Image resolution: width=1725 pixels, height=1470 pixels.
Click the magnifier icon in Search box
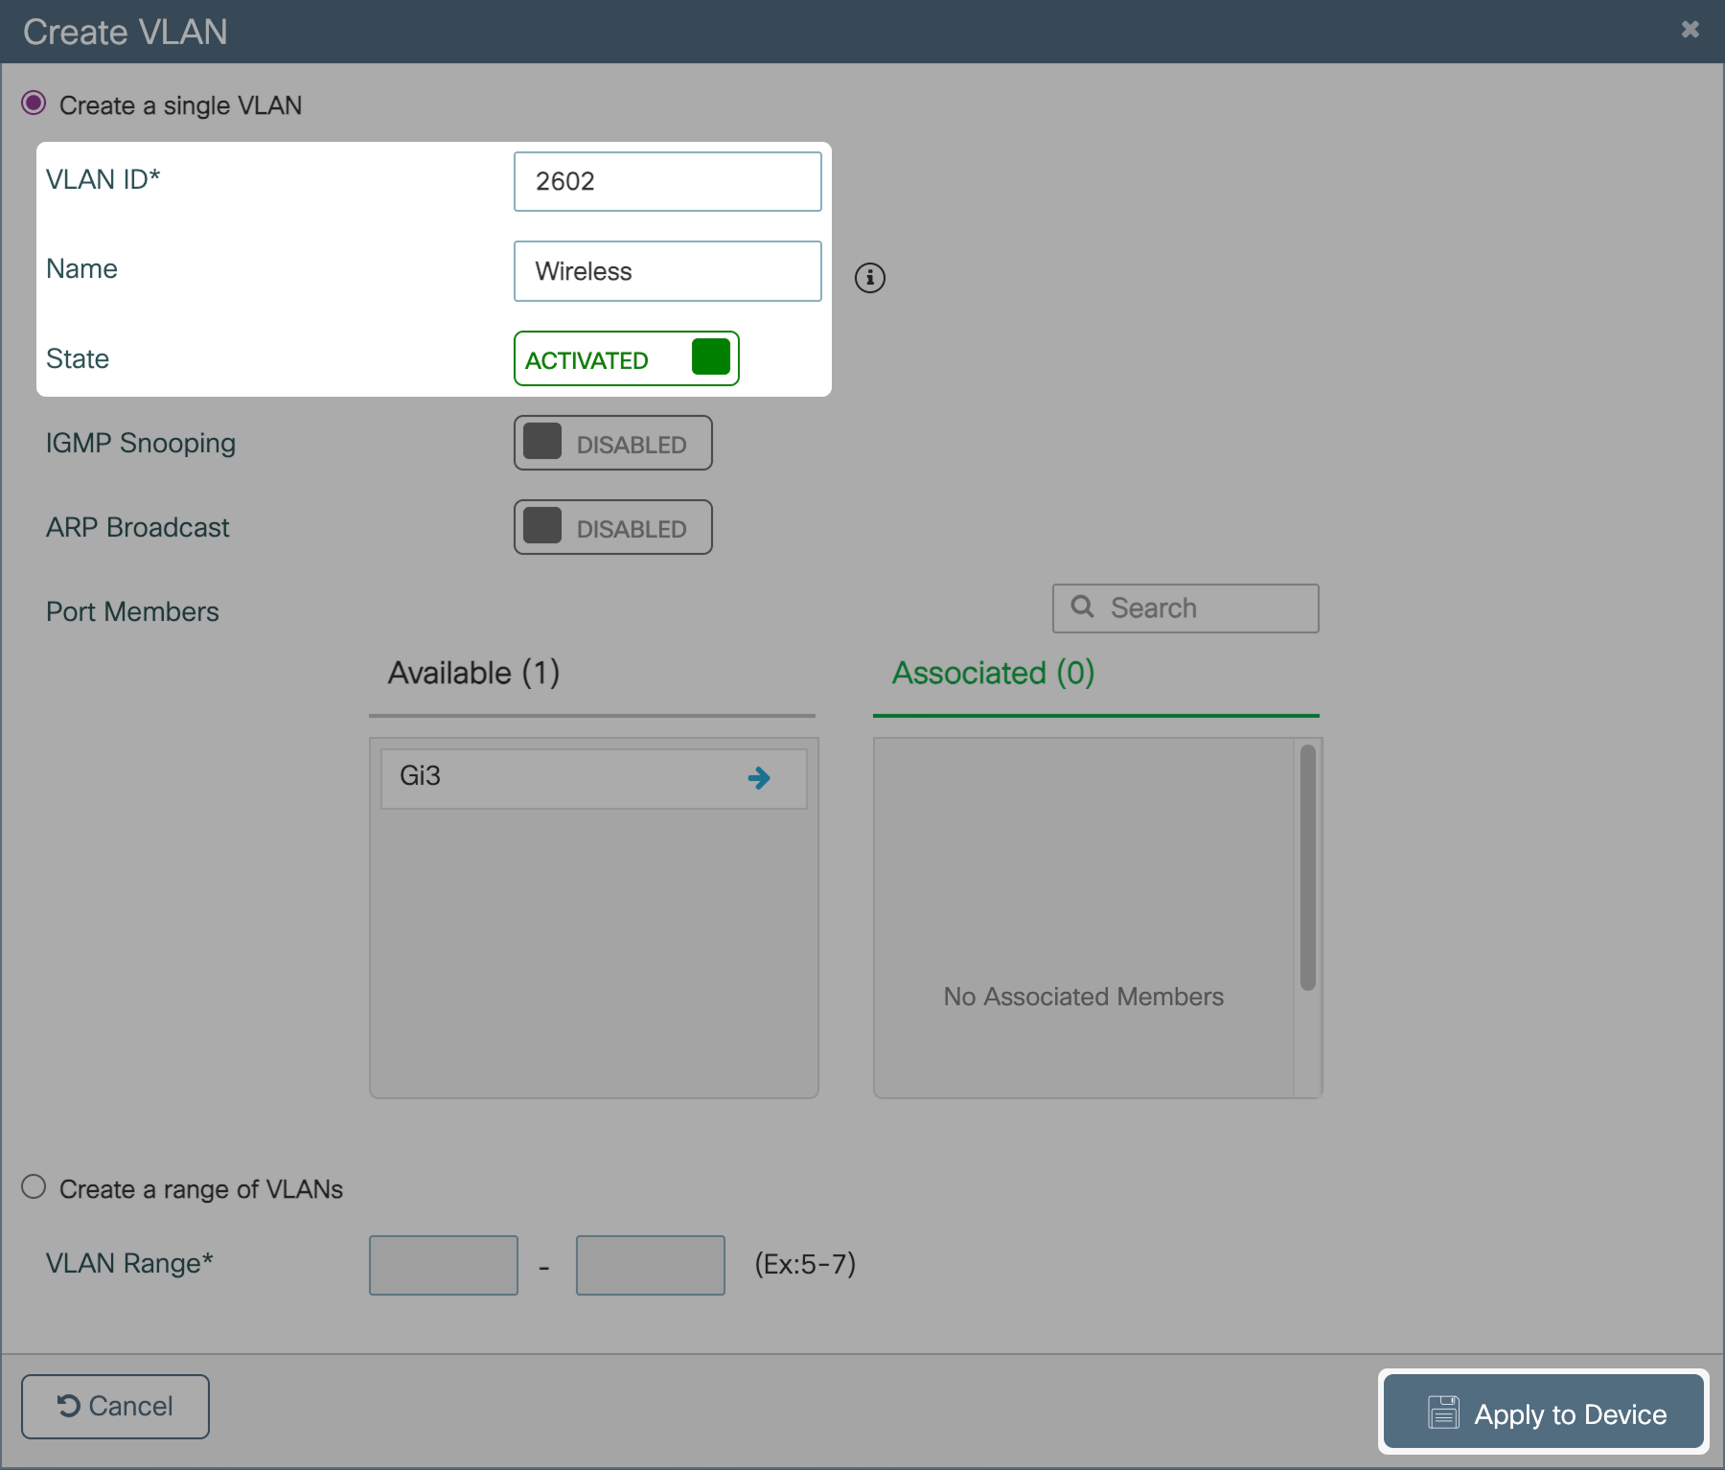click(1082, 607)
